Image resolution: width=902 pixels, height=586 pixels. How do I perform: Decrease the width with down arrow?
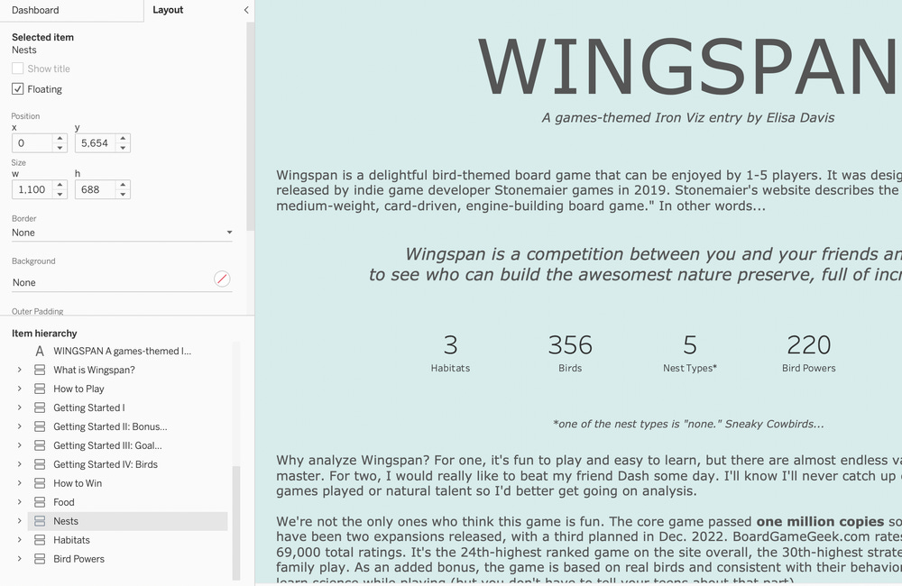[60, 195]
